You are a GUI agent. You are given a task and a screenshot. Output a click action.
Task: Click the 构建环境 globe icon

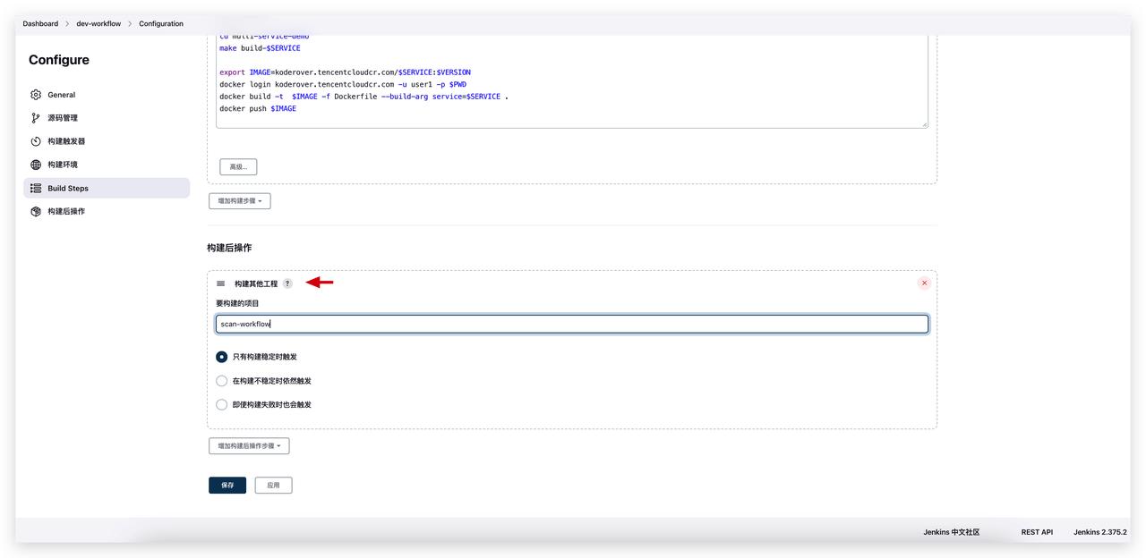(36, 165)
